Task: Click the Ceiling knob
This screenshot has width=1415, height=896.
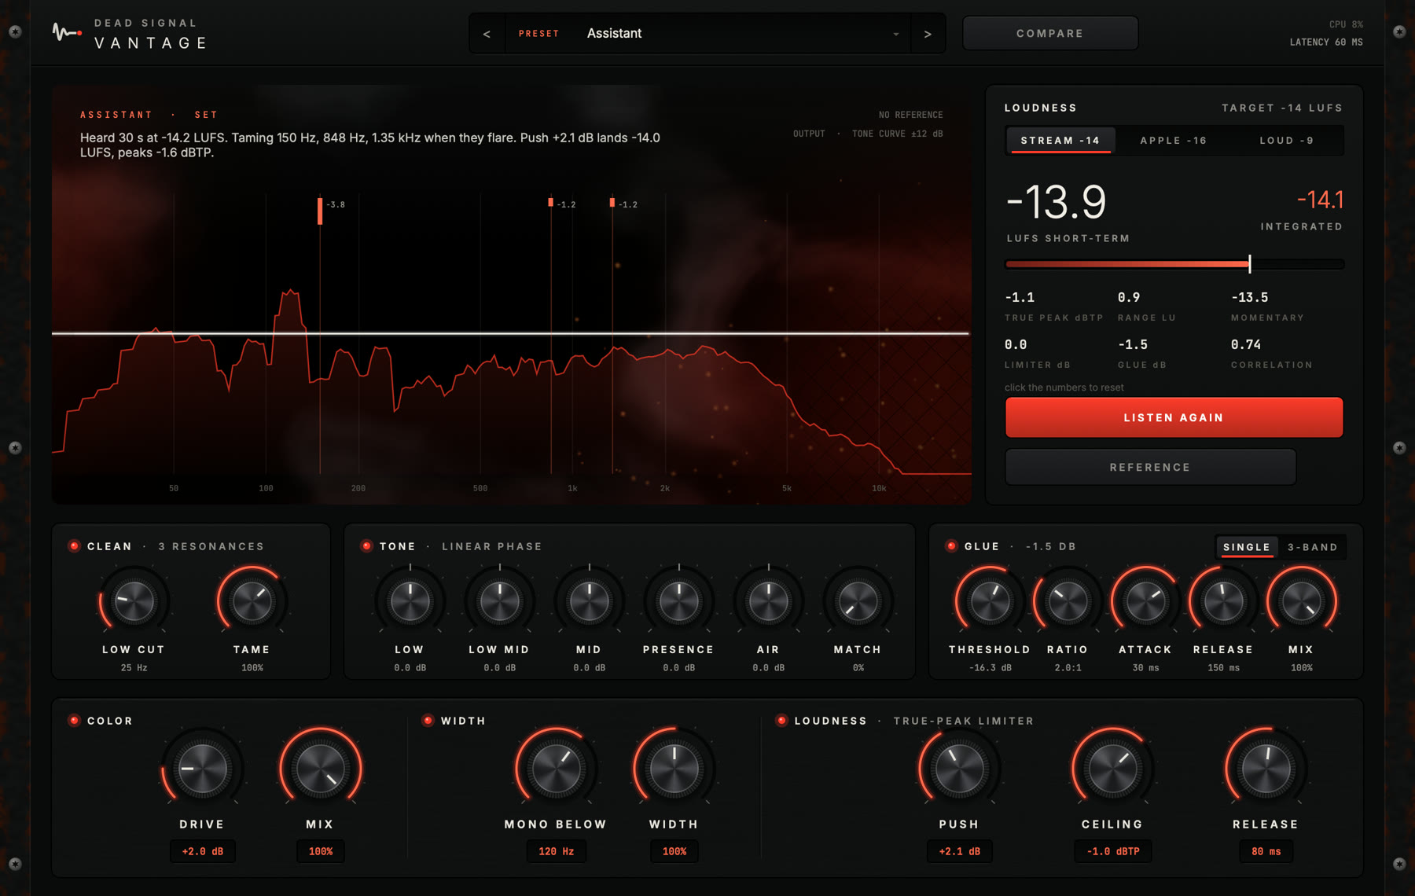Action: tap(1112, 768)
